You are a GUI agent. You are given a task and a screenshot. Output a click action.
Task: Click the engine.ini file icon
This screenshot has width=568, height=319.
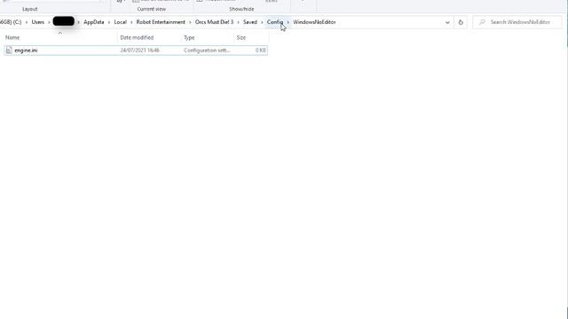pos(9,51)
